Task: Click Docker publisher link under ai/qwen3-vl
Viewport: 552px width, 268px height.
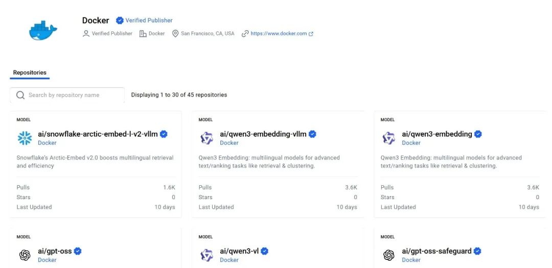Action: click(229, 260)
